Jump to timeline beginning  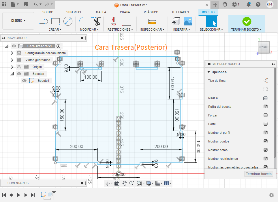[4, 195]
